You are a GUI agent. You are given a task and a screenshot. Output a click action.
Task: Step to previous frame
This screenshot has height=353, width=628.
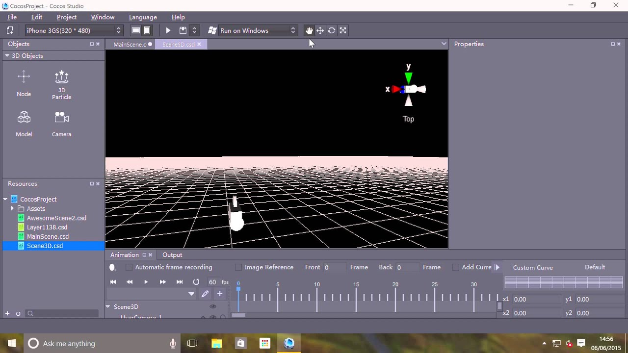pos(130,282)
